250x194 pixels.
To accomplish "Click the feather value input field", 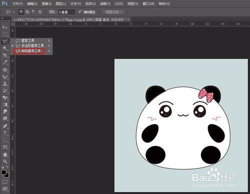I will tap(66, 12).
